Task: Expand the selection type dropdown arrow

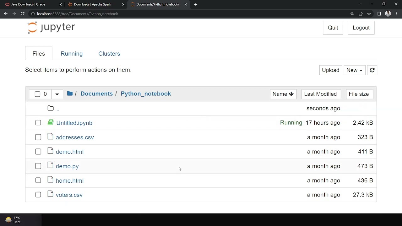Action: click(x=57, y=94)
